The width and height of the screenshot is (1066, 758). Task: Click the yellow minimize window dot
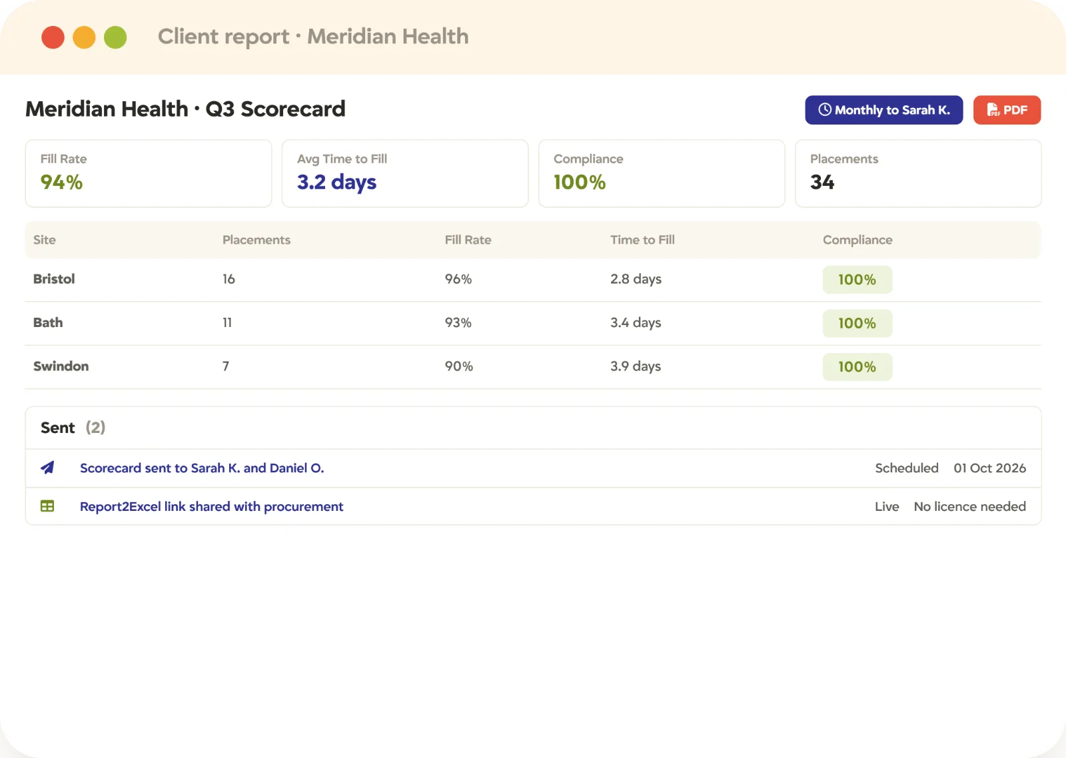click(x=84, y=37)
